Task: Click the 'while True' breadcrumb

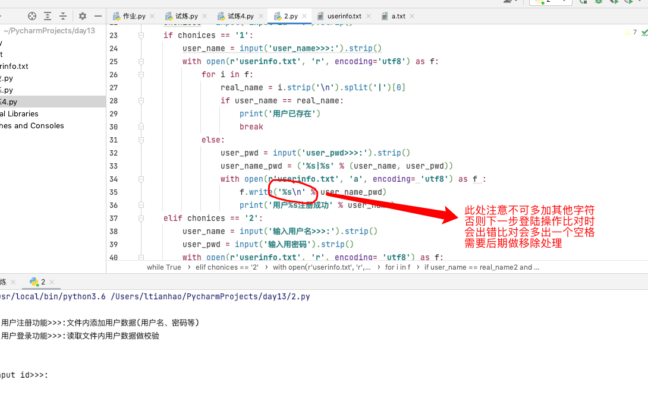Action: [x=164, y=267]
